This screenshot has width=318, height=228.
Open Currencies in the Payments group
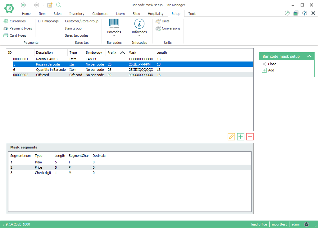click(x=17, y=21)
